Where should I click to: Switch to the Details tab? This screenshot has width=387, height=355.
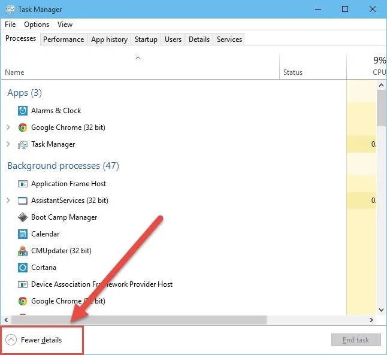pyautogui.click(x=199, y=40)
